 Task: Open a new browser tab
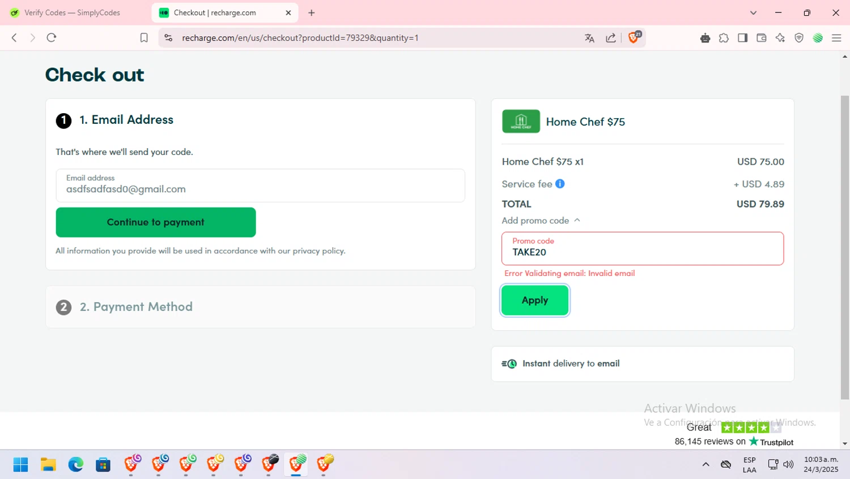[311, 12]
